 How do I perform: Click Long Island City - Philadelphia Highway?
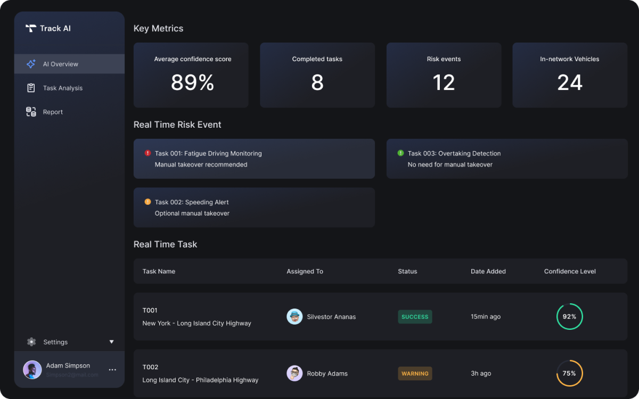tap(200, 380)
